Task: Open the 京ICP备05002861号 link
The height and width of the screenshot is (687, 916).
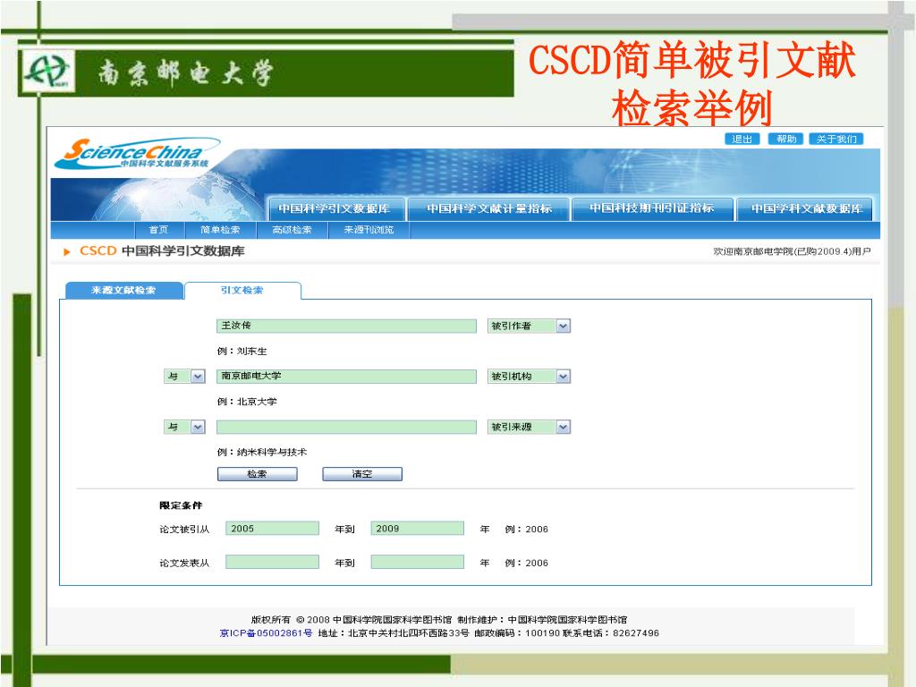Action: [x=267, y=633]
